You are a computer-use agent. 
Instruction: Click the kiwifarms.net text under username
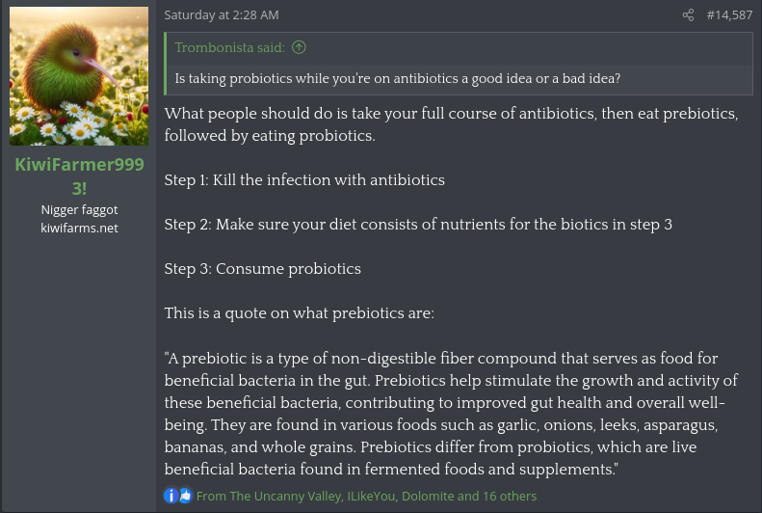79,229
